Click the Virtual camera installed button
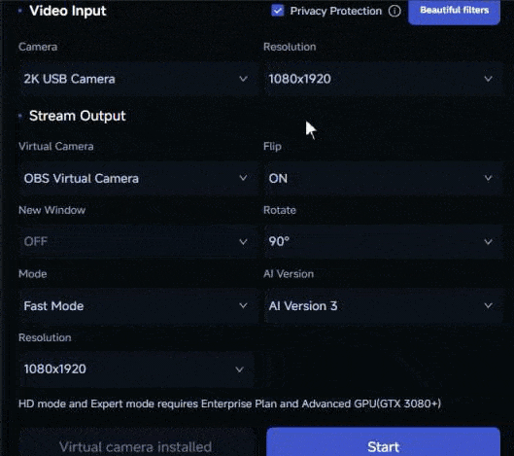Viewport: 514px width, 456px height. point(136,442)
